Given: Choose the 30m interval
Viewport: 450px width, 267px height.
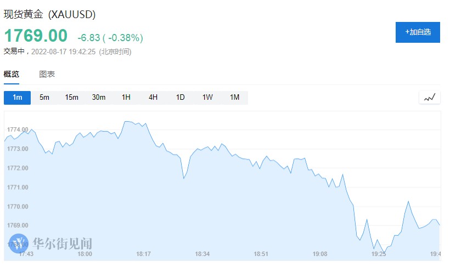Looking at the screenshot, I should tap(99, 98).
